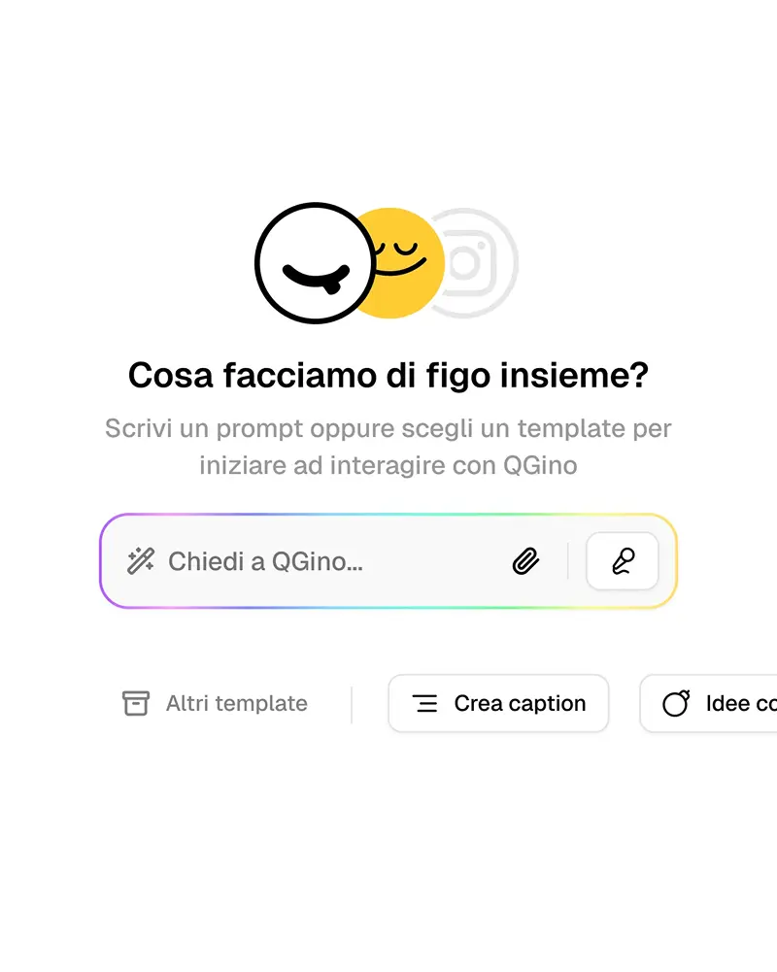
Task: Click the divider between paperclip and microphone
Action: tap(568, 561)
